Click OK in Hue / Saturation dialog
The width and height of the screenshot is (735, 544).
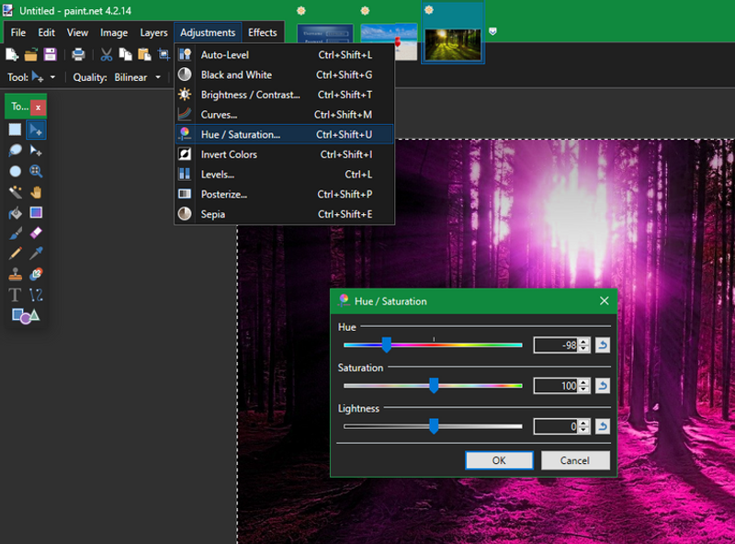[x=498, y=460]
